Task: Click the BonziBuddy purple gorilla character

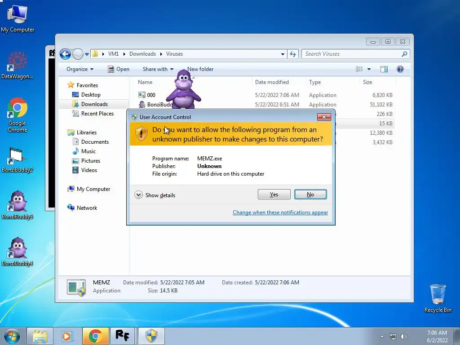Action: pos(184,89)
